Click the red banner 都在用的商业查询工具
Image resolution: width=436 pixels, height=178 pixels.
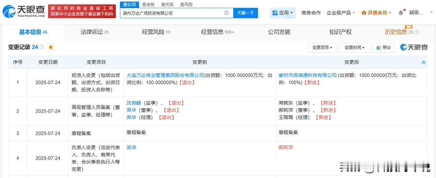coord(82,11)
